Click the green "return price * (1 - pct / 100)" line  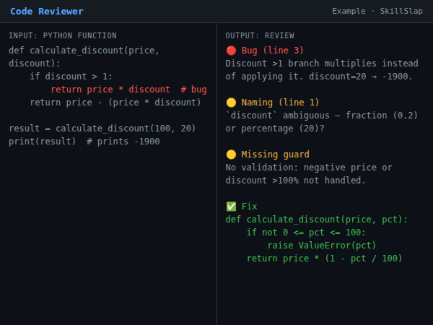324,258
